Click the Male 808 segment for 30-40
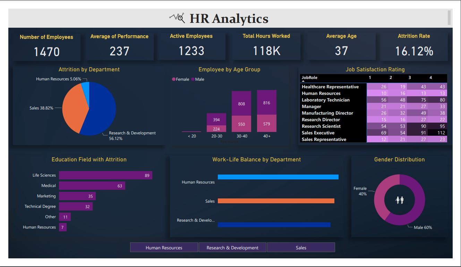The width and height of the screenshot is (461, 267). [x=241, y=104]
